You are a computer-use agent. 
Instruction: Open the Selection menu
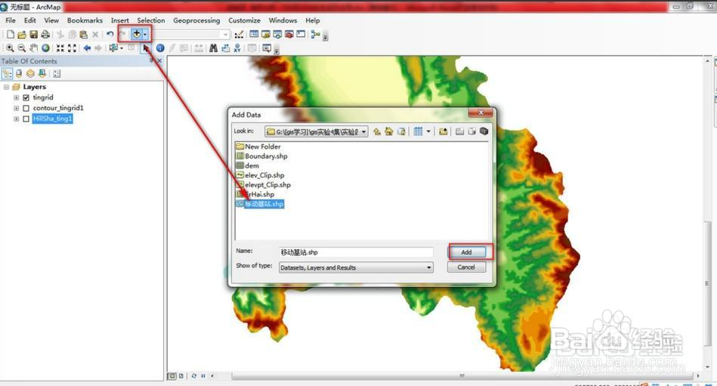point(151,20)
